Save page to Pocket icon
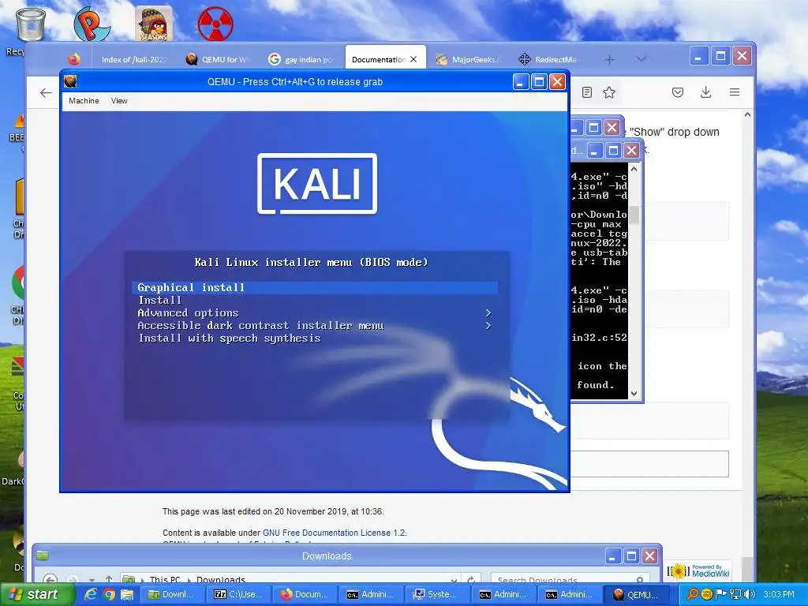Image resolution: width=808 pixels, height=606 pixels. [x=678, y=92]
